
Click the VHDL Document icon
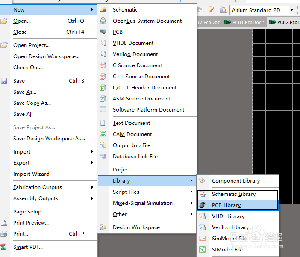pyautogui.click(x=103, y=43)
